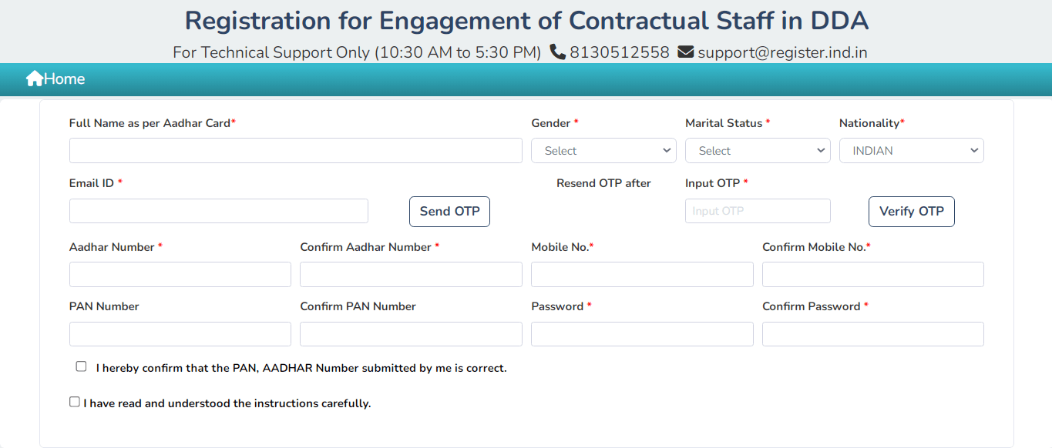1052x448 pixels.
Task: Click the Mobile No. input field
Action: tap(642, 275)
